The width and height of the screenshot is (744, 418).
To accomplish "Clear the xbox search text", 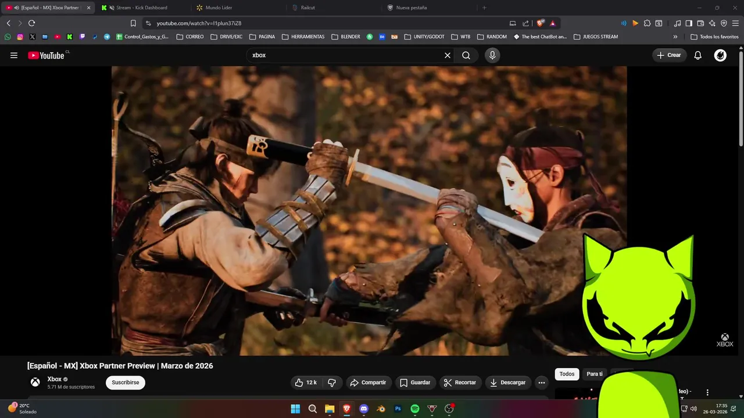I will tap(448, 55).
